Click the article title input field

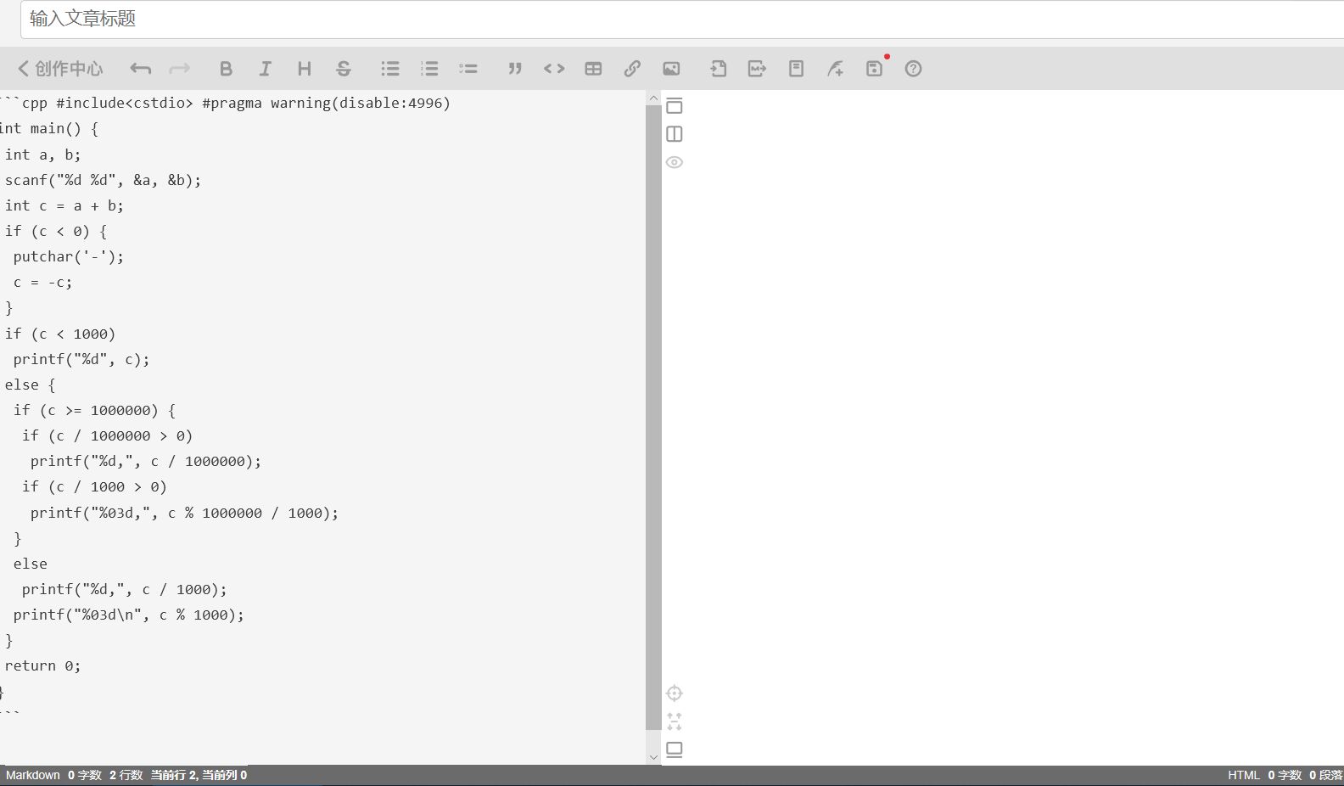tap(682, 19)
